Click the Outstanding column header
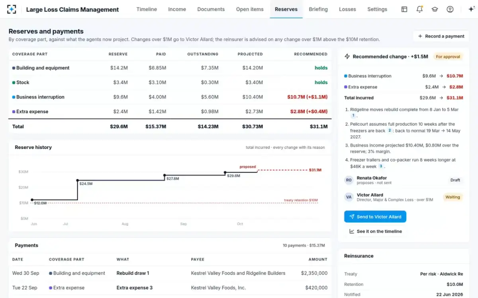The image size is (478, 298). click(203, 54)
